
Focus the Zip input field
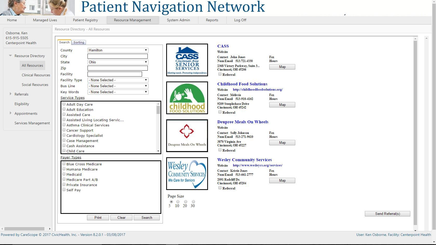point(118,68)
